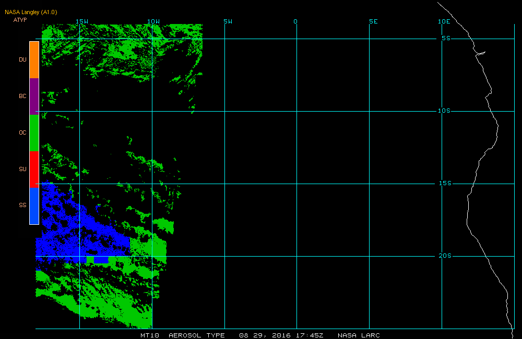
Task: Click the 5W longitude label
Action: coord(228,21)
